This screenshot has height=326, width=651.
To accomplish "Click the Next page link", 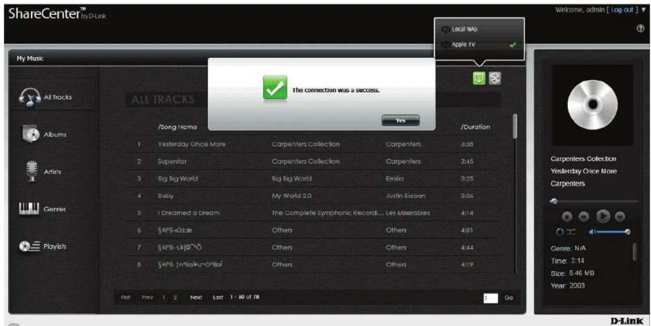I will (x=195, y=298).
